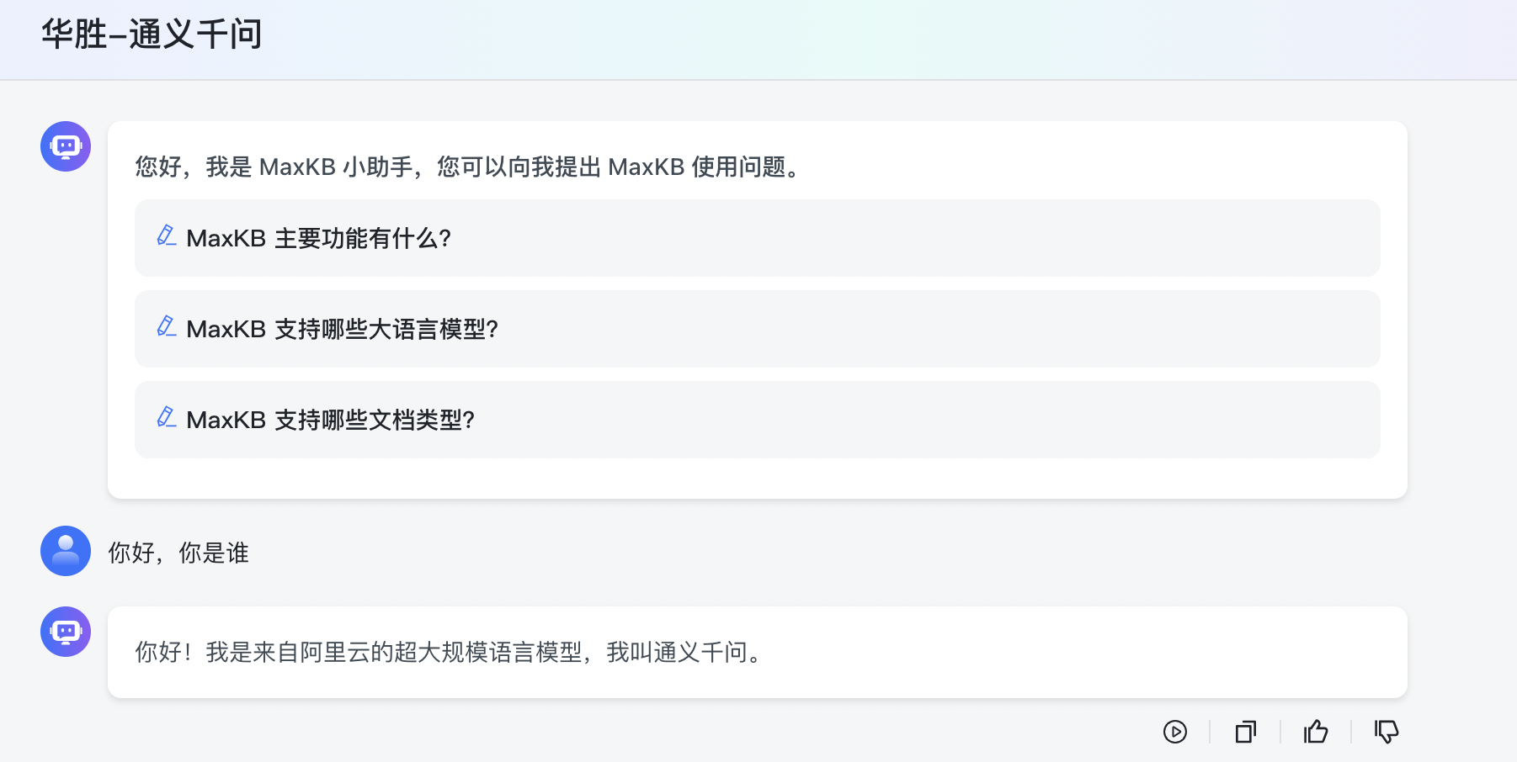Copy the assistant's reply text
The width and height of the screenshot is (1517, 762).
coord(1246,732)
